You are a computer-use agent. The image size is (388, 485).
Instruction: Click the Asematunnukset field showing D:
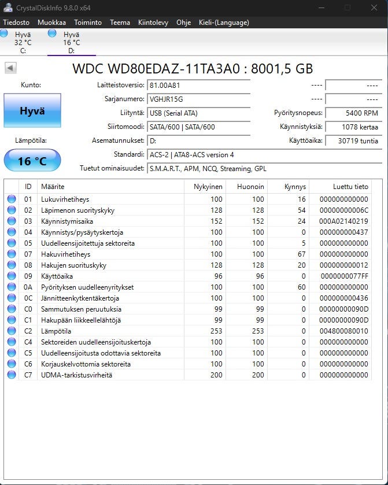click(199, 140)
